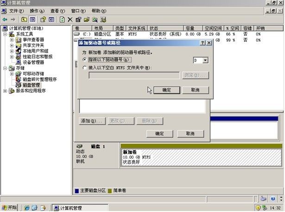Click the Up one level folder icon
The height and width of the screenshot is (212, 285).
coord(24,19)
